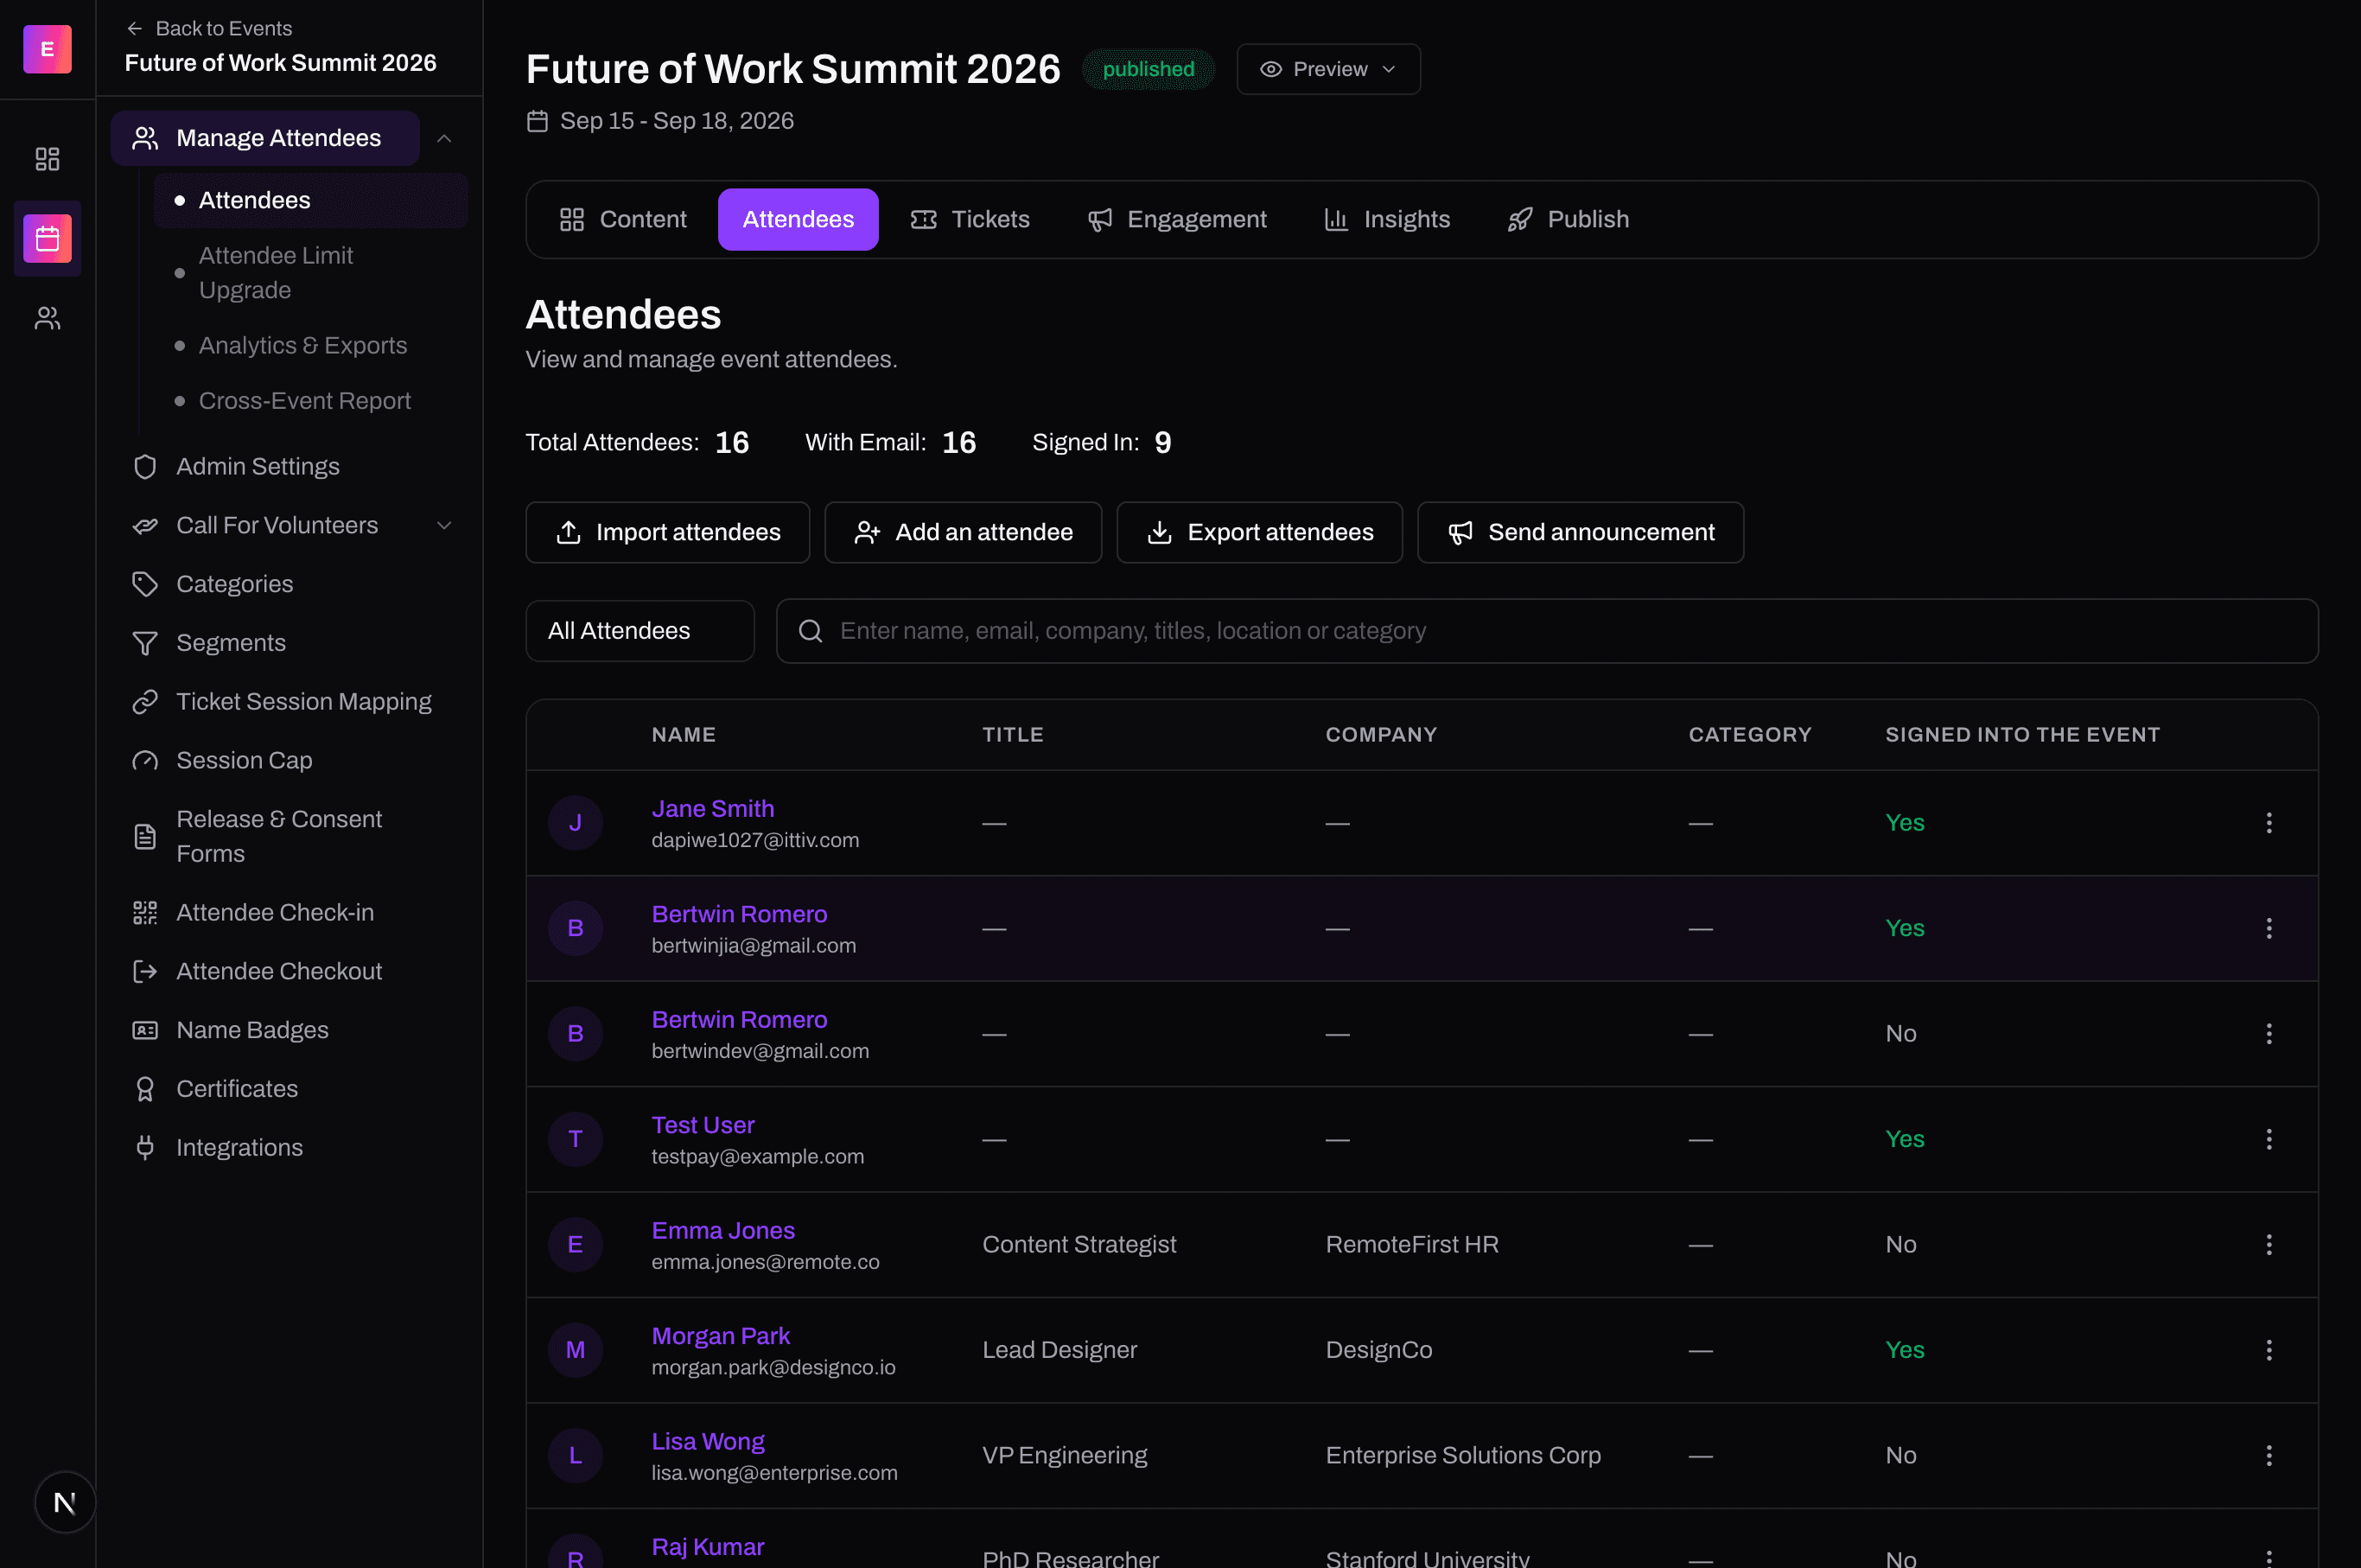Click the E logo at top left
The image size is (2361, 1568).
(x=47, y=49)
